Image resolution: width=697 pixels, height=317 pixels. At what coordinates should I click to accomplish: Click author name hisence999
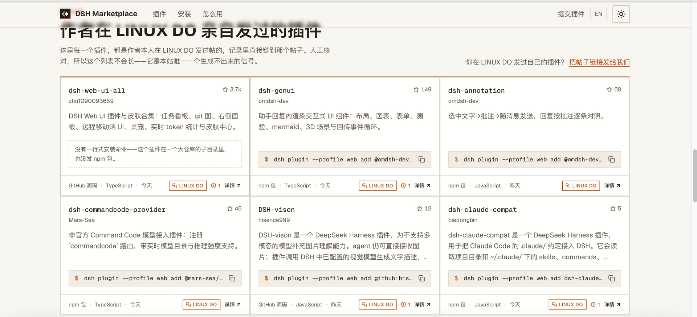coord(274,220)
